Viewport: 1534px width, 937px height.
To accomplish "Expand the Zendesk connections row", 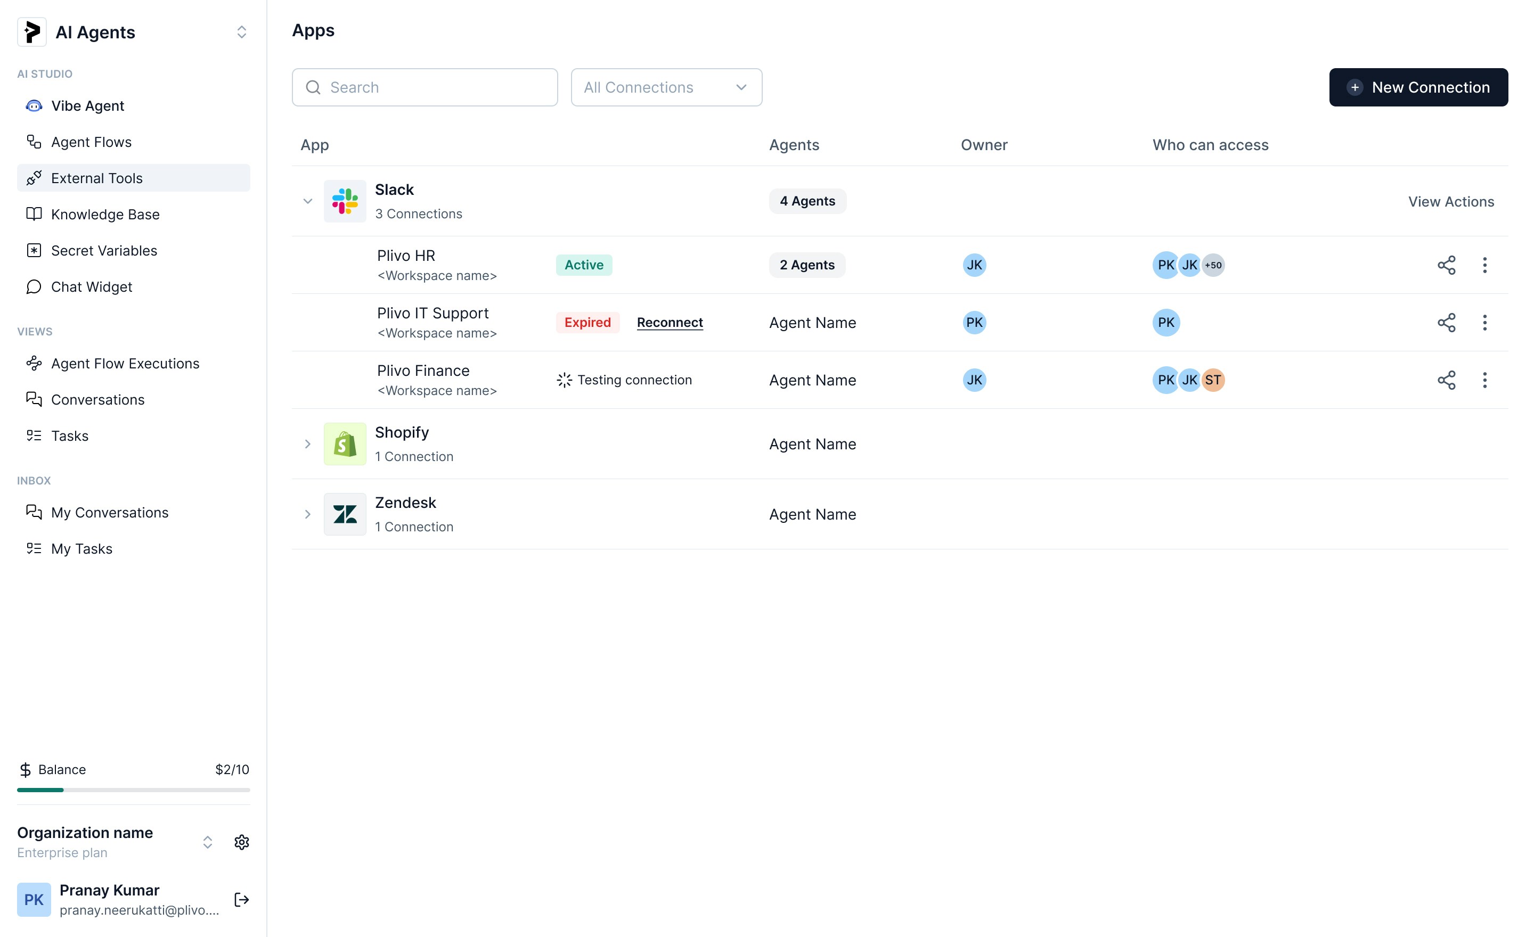I will (307, 514).
